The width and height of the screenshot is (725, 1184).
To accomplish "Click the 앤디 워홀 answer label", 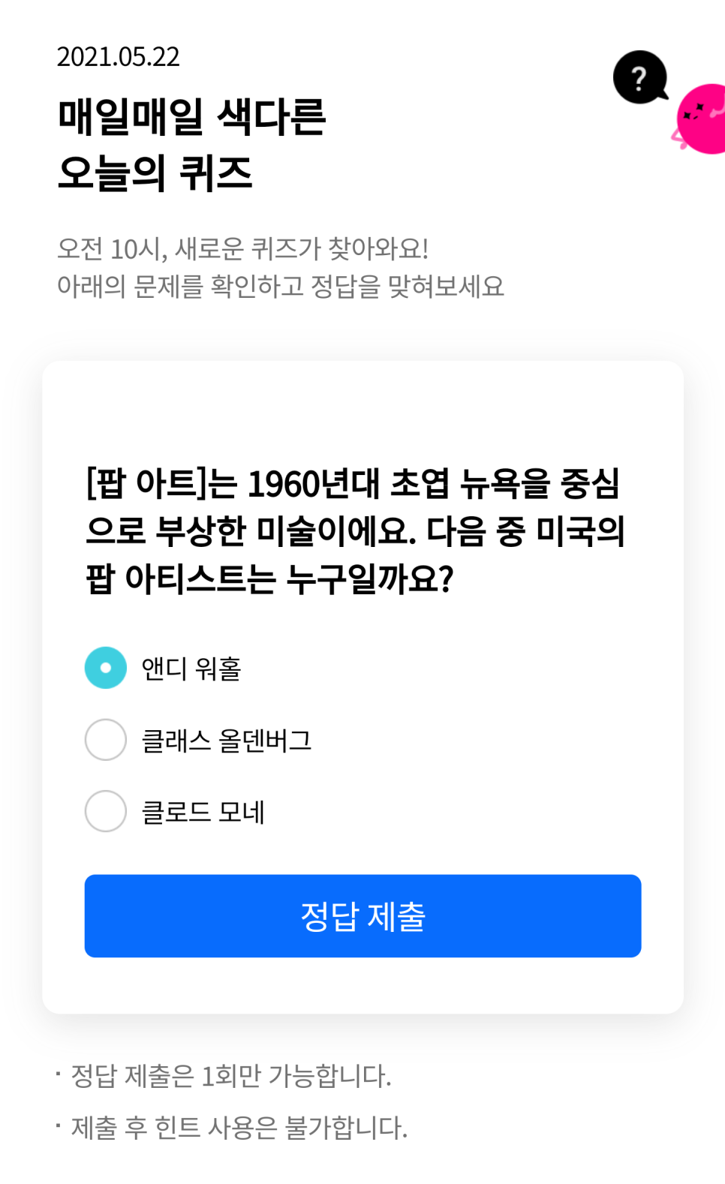I will 191,669.
